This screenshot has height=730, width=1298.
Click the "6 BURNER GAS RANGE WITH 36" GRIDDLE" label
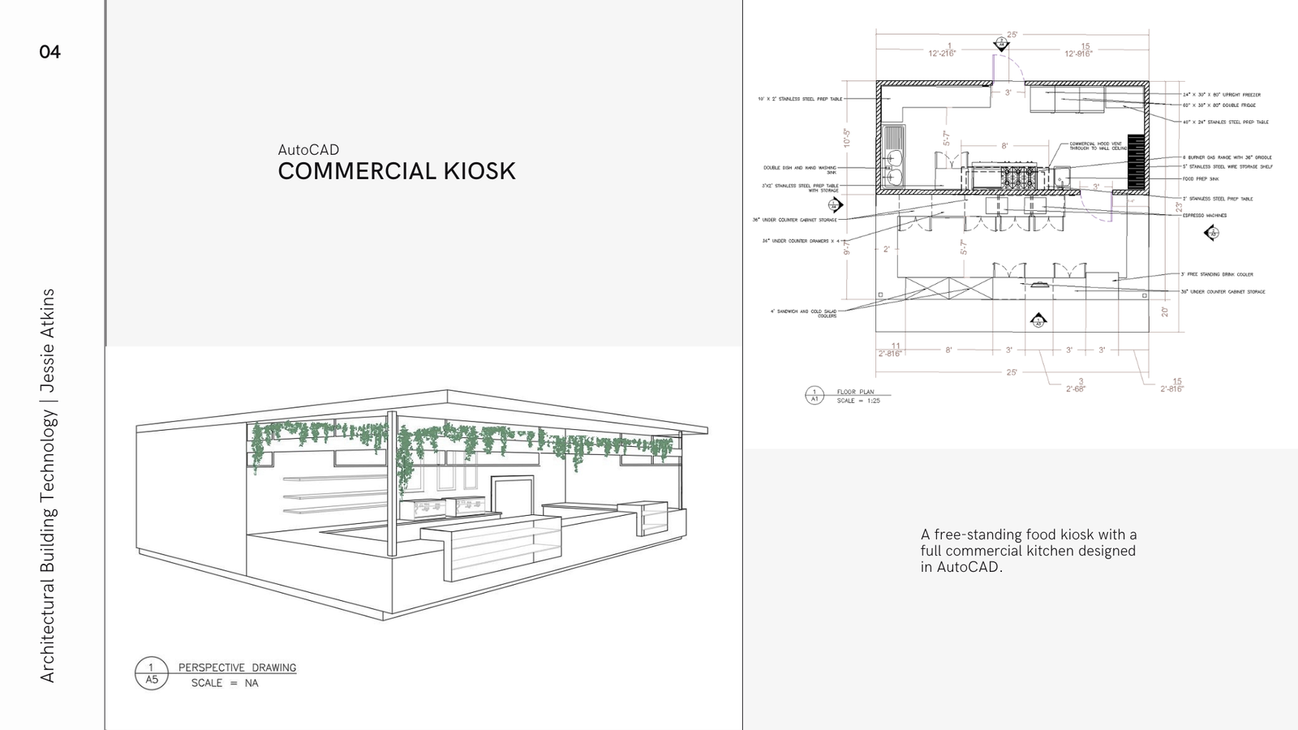pos(1227,157)
